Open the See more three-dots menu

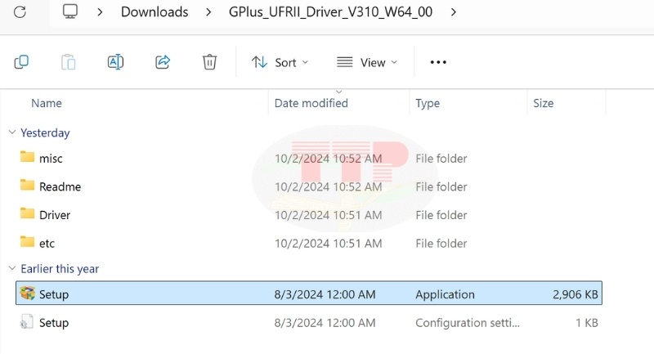click(438, 62)
